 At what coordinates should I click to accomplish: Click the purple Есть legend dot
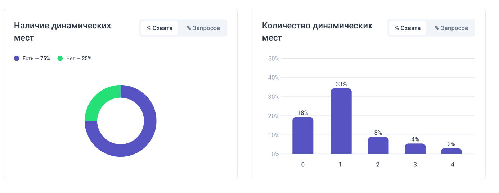[x=17, y=58]
